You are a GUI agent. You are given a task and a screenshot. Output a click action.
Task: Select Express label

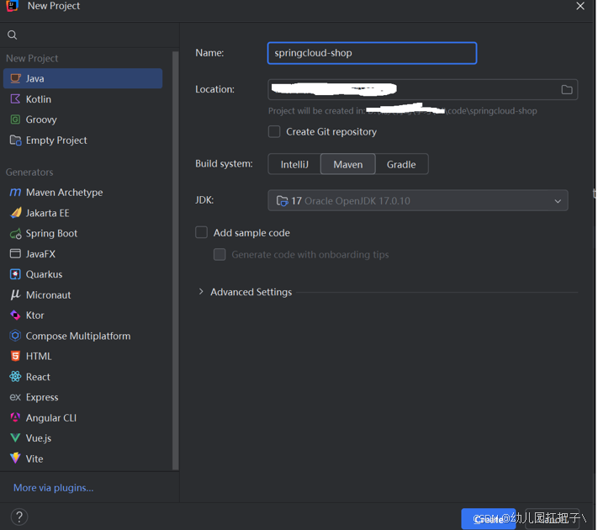click(x=42, y=398)
